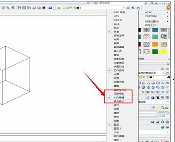Screen dimensions: 175x142
Task: Expand the CUSTOM submenu
Action: click(x=154, y=16)
